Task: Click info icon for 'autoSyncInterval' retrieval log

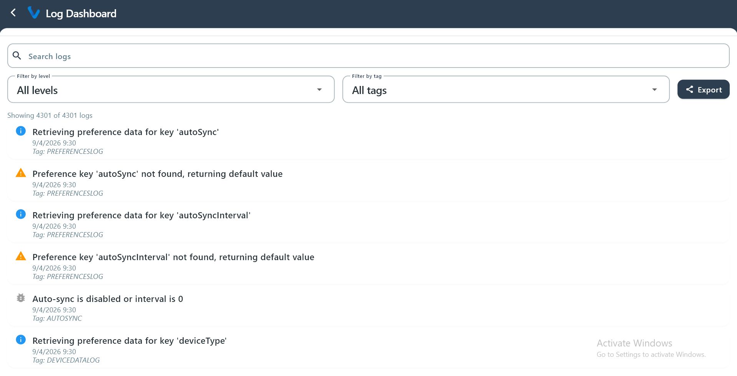Action: [21, 214]
